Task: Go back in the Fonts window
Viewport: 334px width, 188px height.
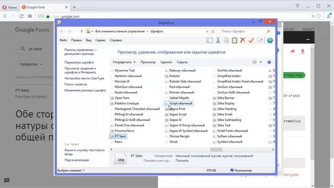Action: tap(62, 31)
